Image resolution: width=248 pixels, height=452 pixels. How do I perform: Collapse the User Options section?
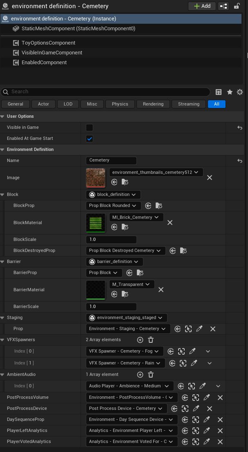tap(2, 117)
